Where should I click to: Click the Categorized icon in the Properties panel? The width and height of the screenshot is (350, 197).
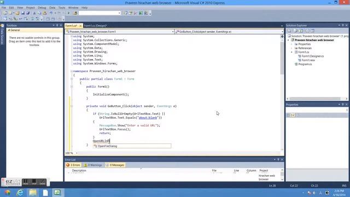[288, 115]
